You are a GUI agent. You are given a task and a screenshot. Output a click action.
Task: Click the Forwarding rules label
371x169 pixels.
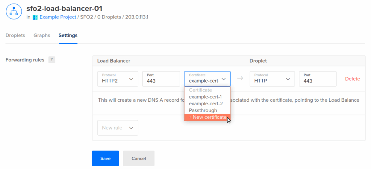[x=25, y=60]
